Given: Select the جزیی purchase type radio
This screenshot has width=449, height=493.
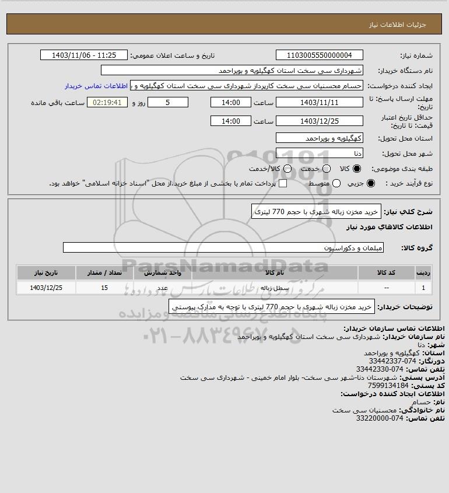Looking at the screenshot, I should click(x=371, y=183).
